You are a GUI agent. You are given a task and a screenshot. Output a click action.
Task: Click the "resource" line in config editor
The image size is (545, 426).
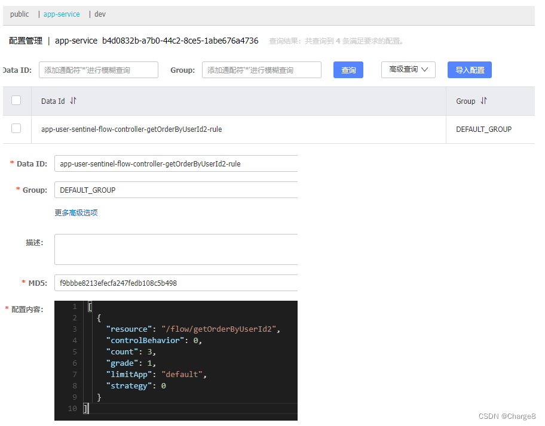click(x=193, y=329)
